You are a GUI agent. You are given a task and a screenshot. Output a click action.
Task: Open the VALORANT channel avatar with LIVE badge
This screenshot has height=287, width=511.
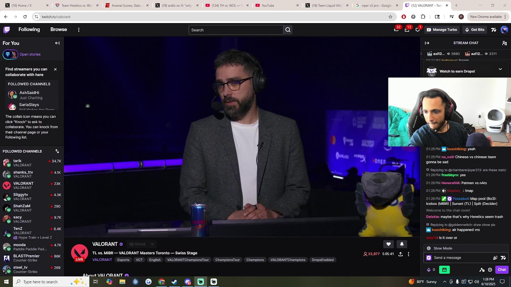[x=79, y=253]
